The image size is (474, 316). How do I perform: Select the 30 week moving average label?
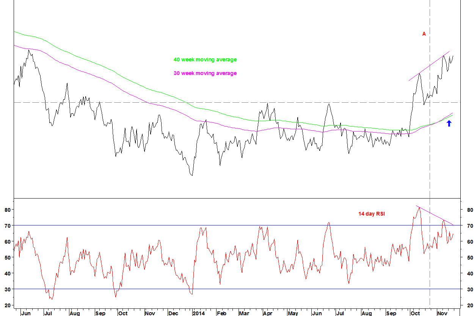[205, 73]
